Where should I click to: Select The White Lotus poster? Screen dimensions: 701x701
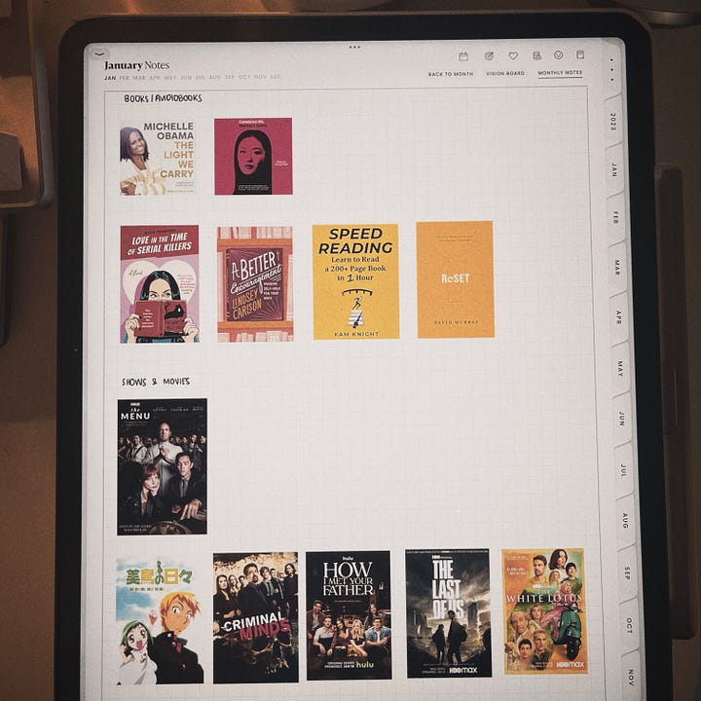pyautogui.click(x=544, y=611)
